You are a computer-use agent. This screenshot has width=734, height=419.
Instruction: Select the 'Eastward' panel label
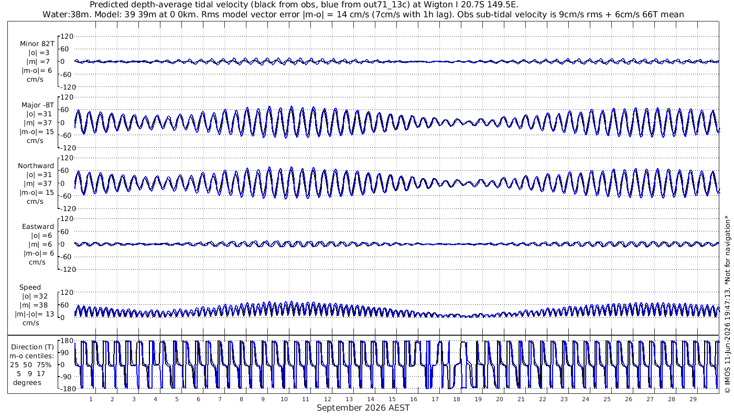tap(38, 227)
